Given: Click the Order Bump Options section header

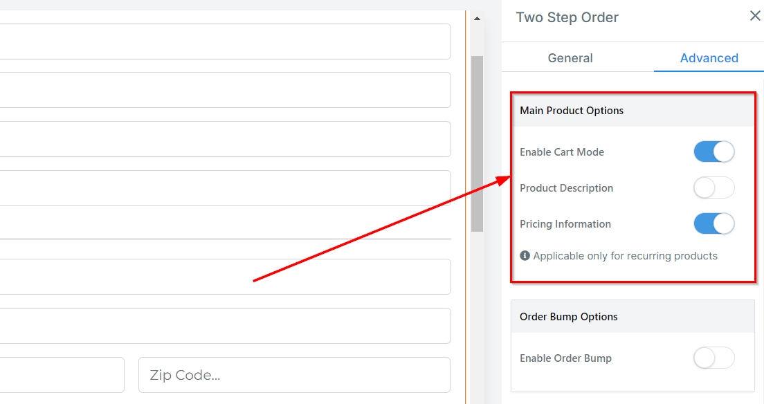Looking at the screenshot, I should (x=633, y=317).
